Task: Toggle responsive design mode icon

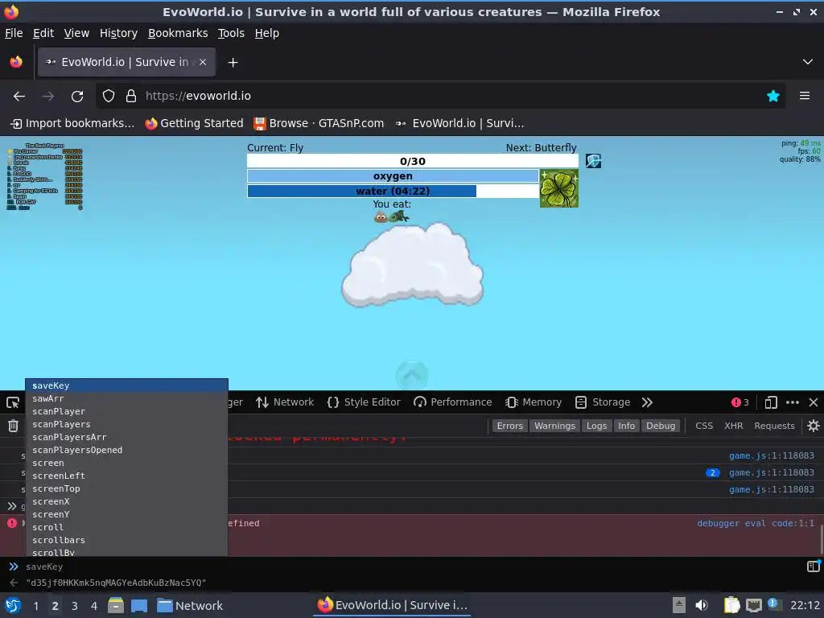Action: click(x=770, y=402)
